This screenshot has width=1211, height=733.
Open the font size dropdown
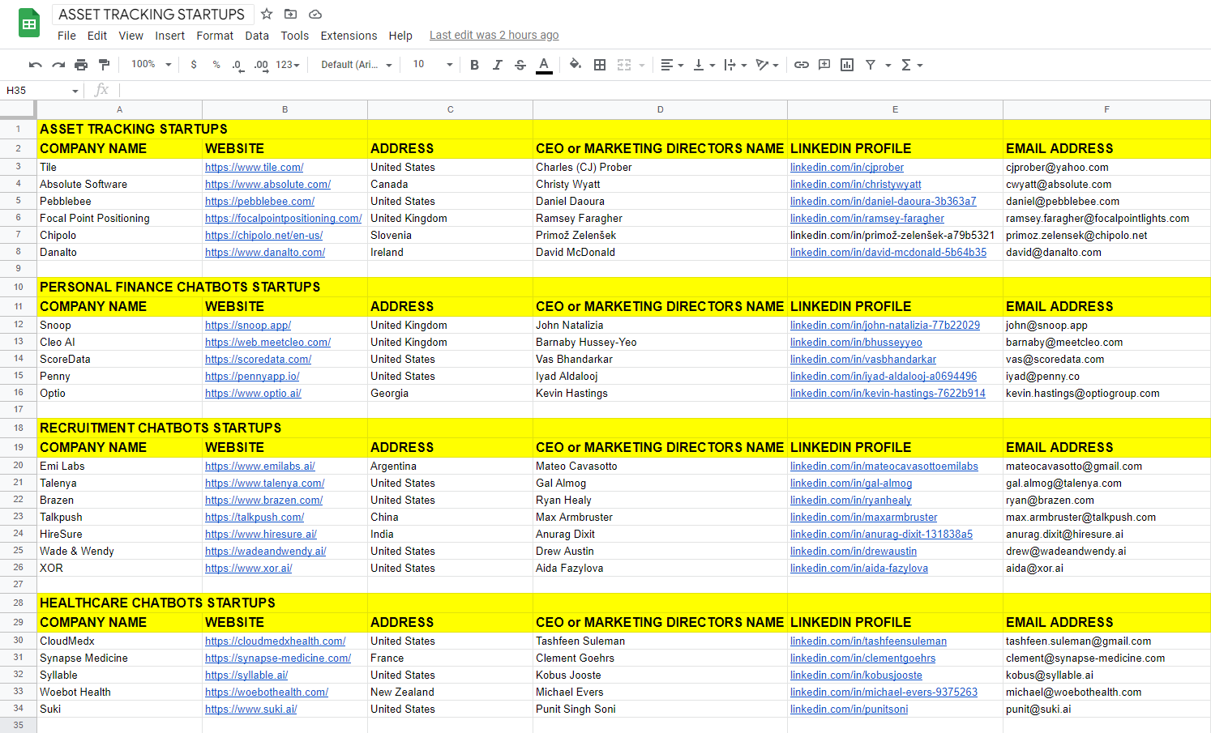point(432,65)
